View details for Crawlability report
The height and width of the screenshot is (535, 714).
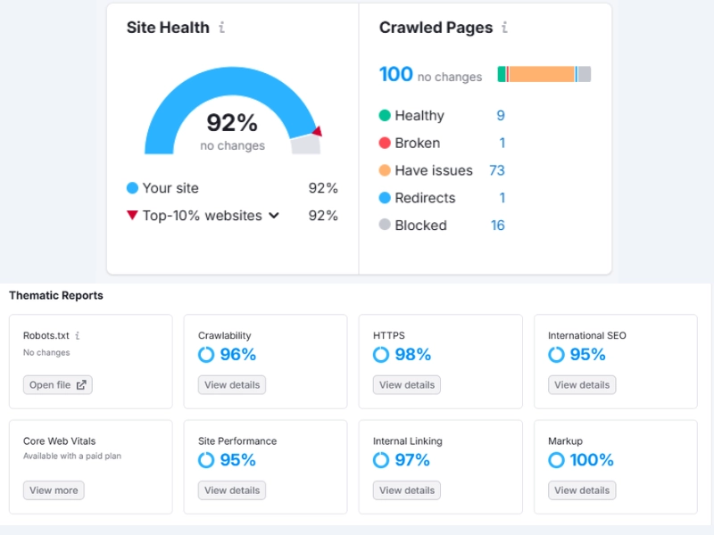coord(232,385)
